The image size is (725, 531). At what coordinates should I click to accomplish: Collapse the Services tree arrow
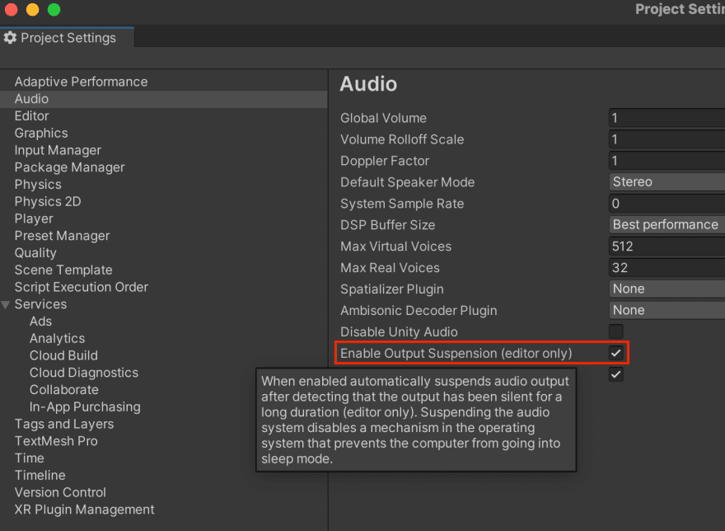point(6,304)
